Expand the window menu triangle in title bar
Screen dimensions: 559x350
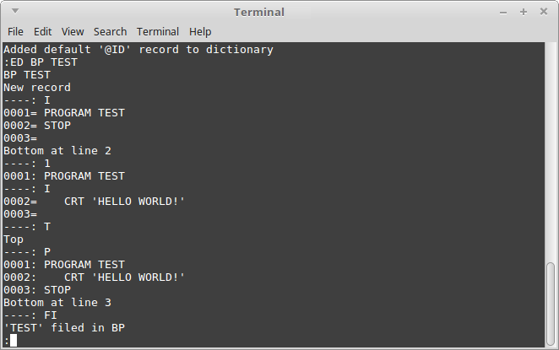coord(15,11)
